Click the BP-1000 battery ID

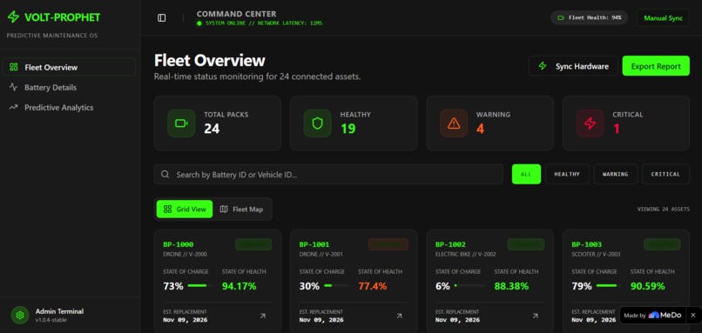[179, 244]
